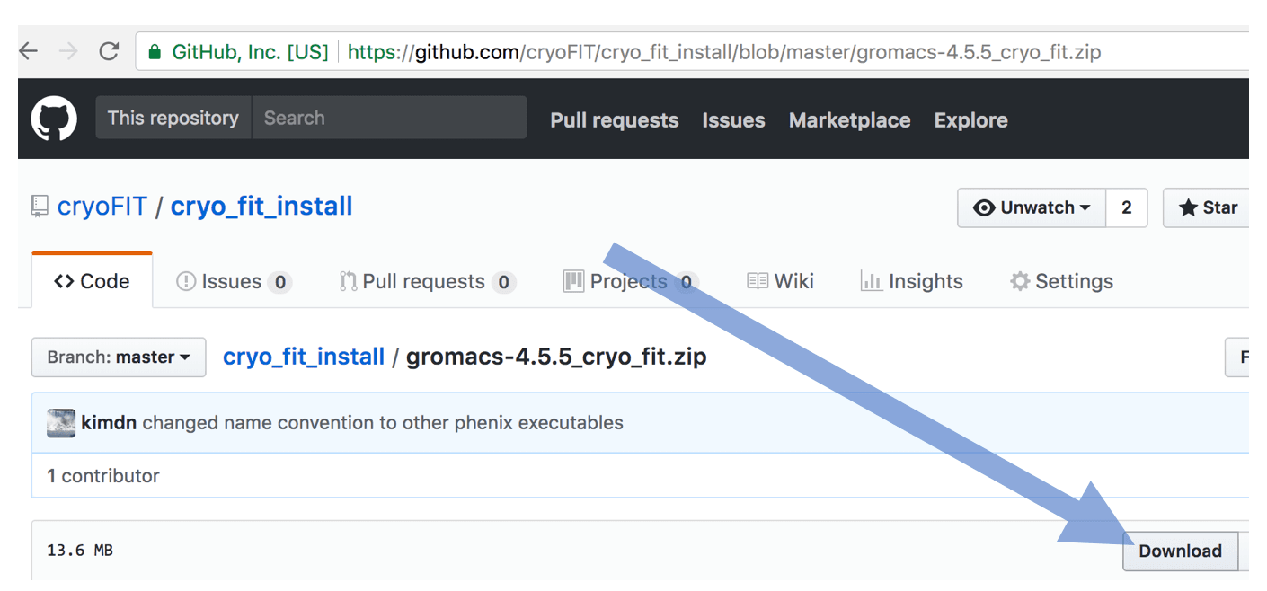
Task: Open Pull requests in top navigation
Action: 614,120
